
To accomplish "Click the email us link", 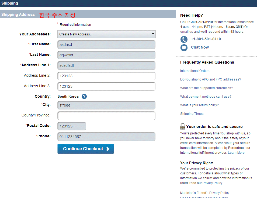I will tap(186, 32).
